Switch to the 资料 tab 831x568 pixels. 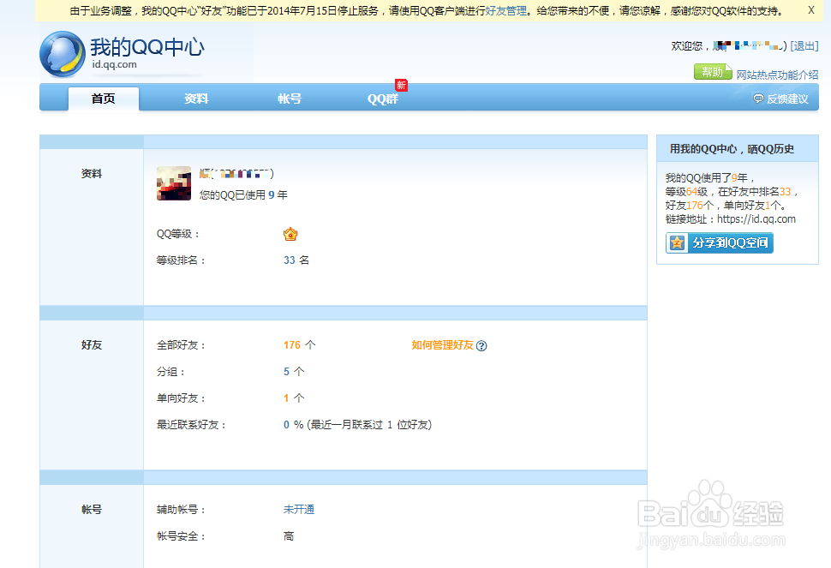click(196, 99)
